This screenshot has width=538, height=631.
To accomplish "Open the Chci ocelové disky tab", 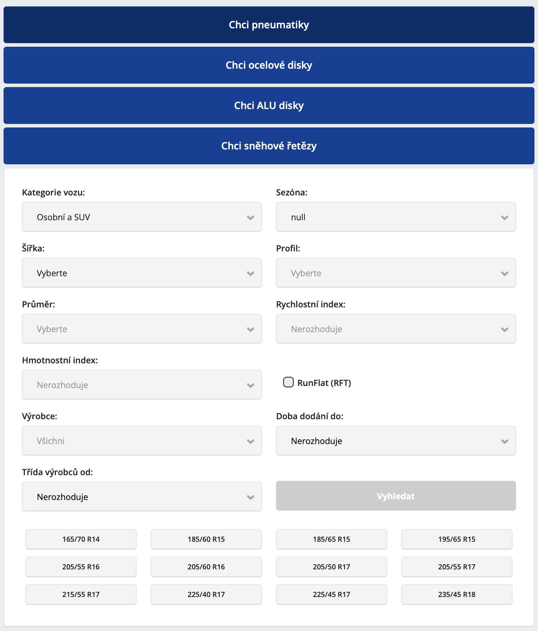I will (x=269, y=65).
